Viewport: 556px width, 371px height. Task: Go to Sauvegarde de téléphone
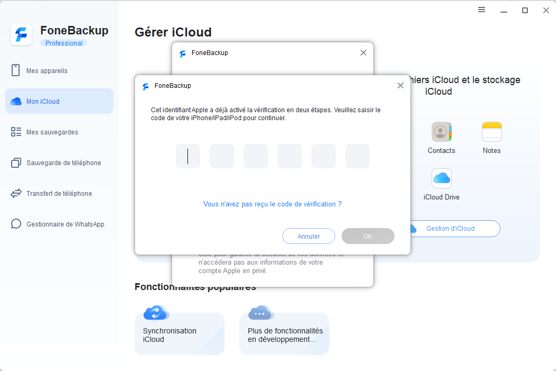(x=59, y=162)
